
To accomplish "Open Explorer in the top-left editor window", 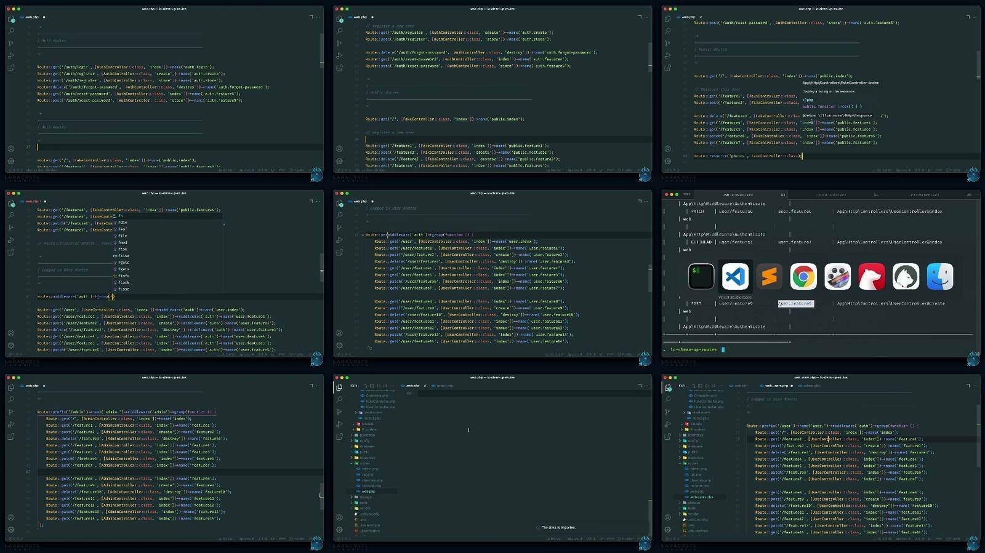I will pos(11,19).
